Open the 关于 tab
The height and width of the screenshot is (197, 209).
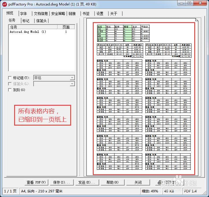115,14
